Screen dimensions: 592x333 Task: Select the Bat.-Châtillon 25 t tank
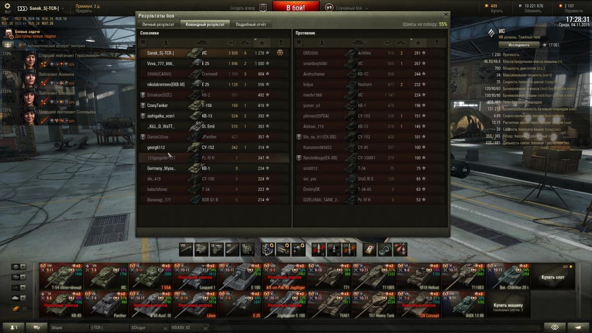(508, 276)
